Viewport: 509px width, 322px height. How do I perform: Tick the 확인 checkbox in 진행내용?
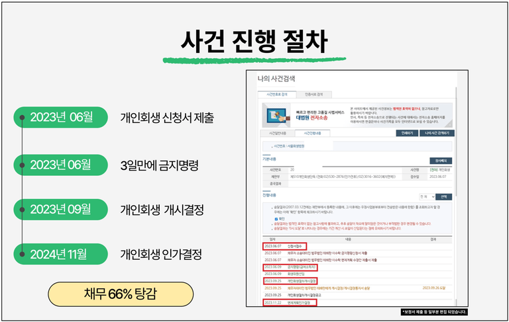point(276,218)
